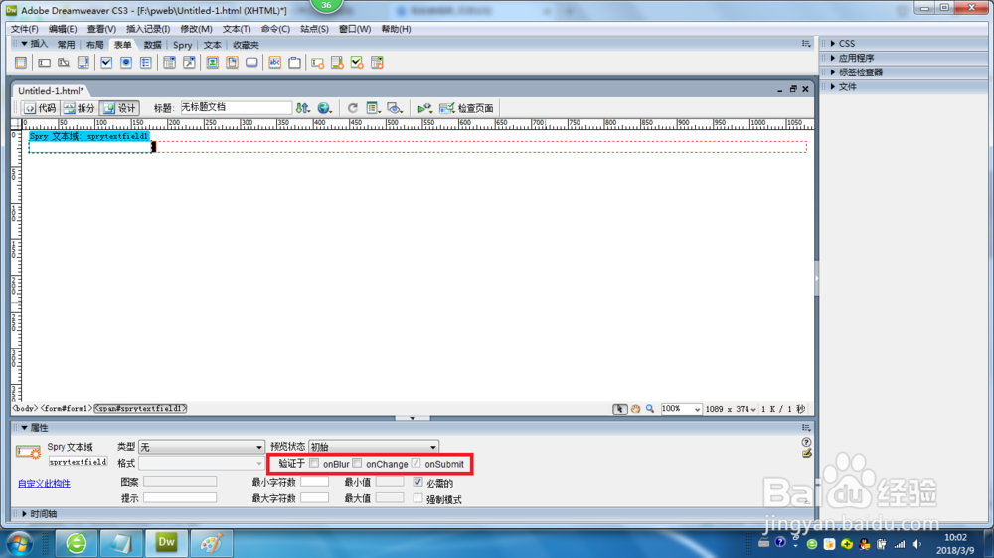Screen dimensions: 994x558
Task: Open the property inspector help icon
Action: click(x=806, y=442)
